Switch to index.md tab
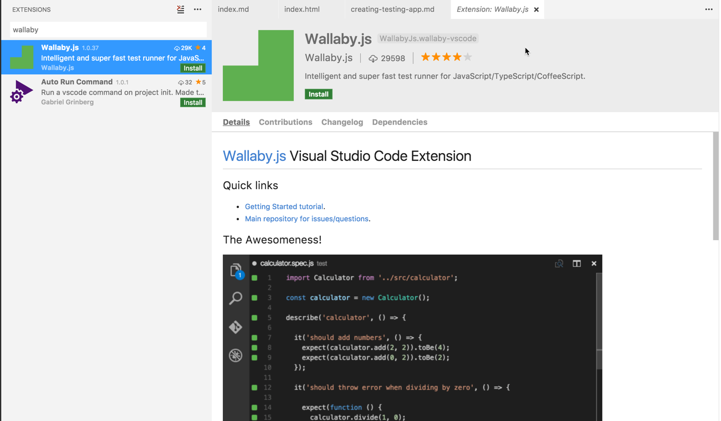This screenshot has width=721, height=421. tap(233, 9)
